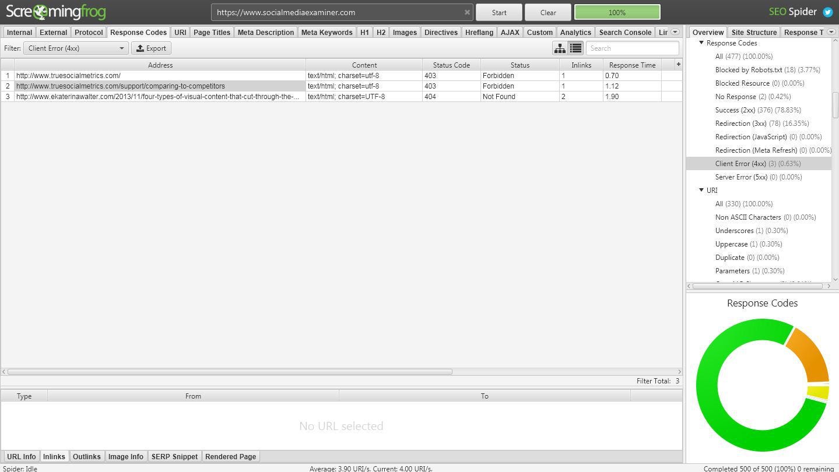839x472 pixels.
Task: Select the truesocialmetrics.com/ homepage row
Action: tap(342, 76)
